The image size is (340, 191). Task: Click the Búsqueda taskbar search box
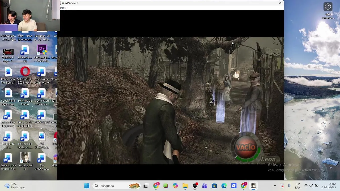coord(117,186)
